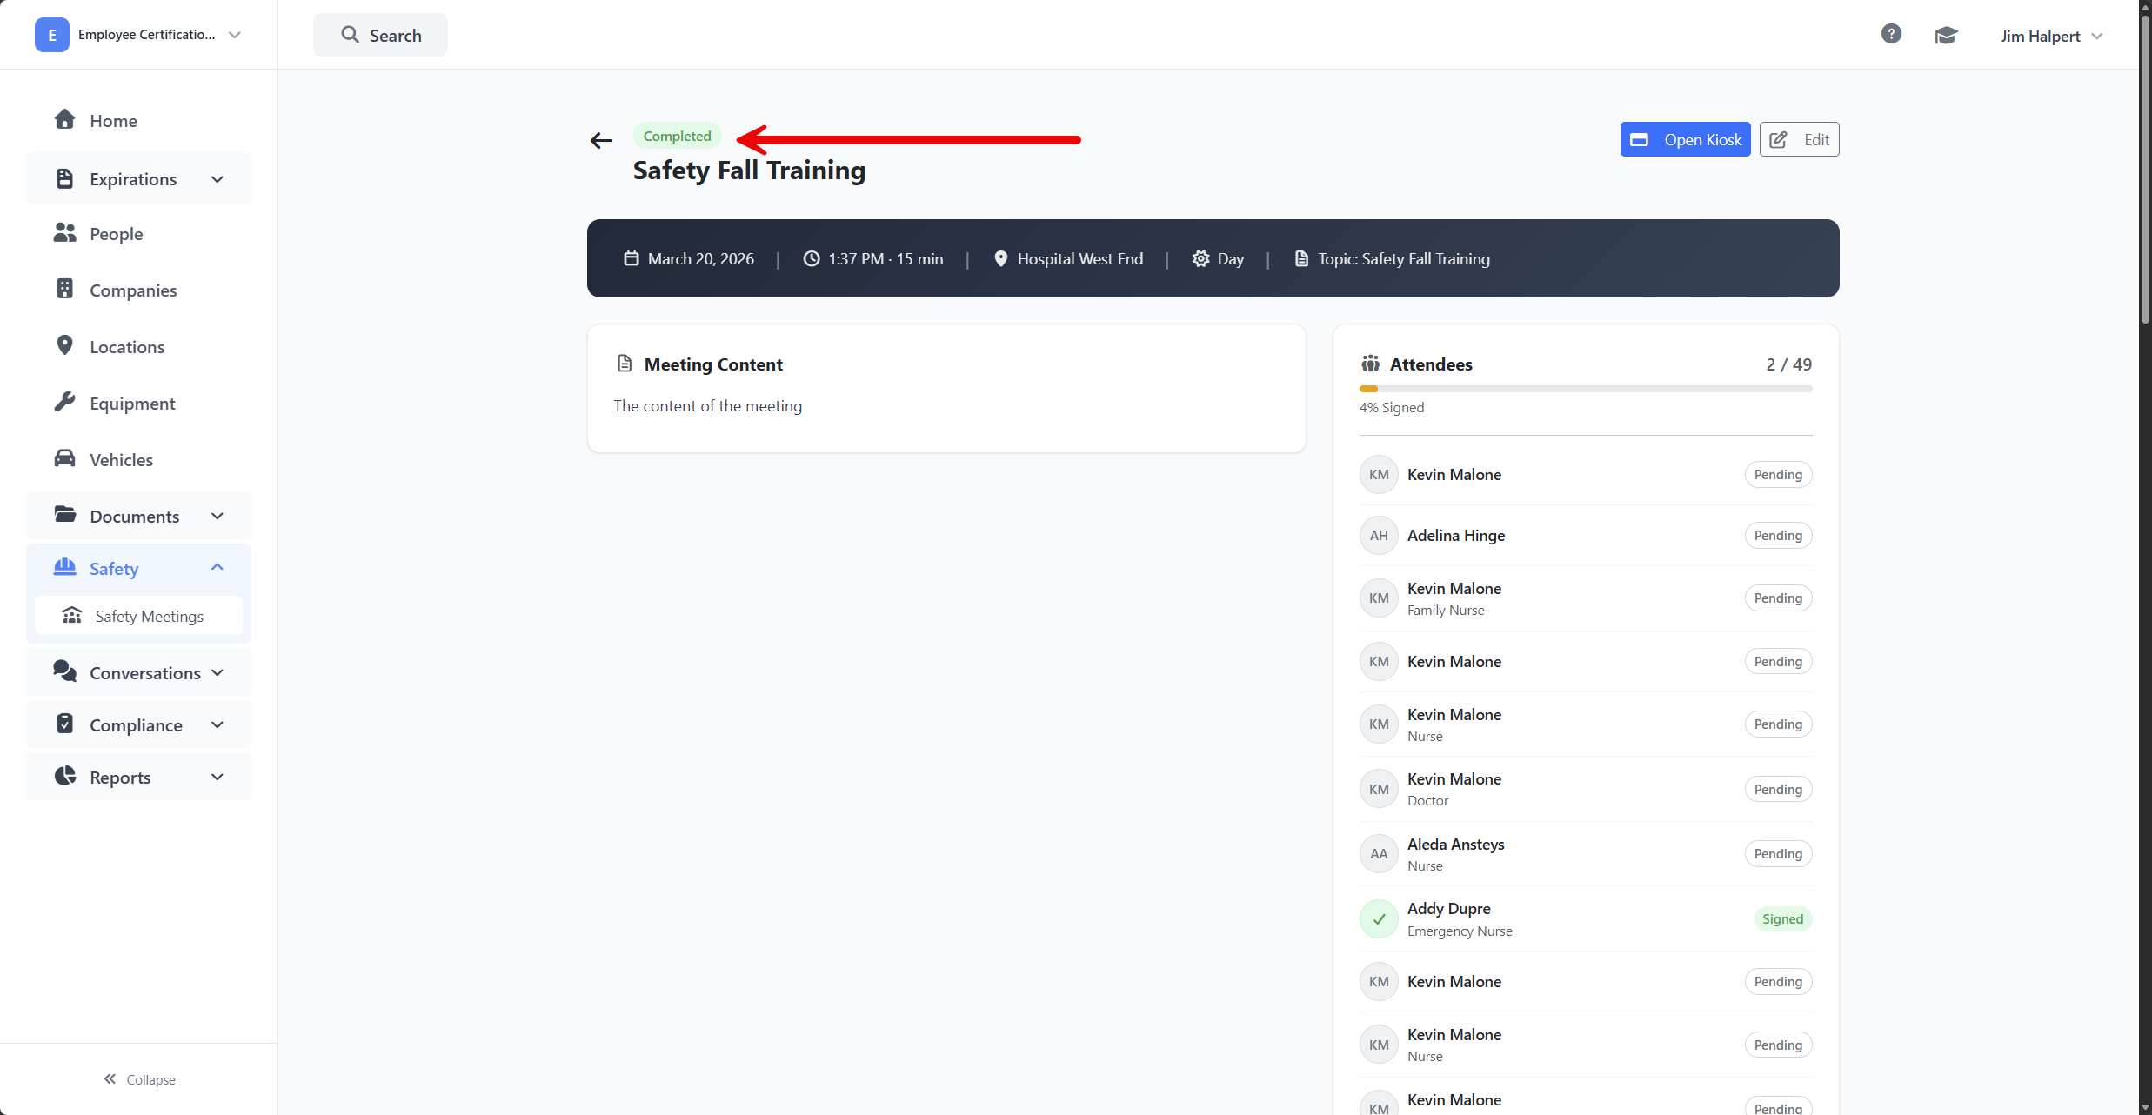This screenshot has height=1115, width=2152.
Task: Click the attendees signed progress bar
Action: (x=1586, y=389)
